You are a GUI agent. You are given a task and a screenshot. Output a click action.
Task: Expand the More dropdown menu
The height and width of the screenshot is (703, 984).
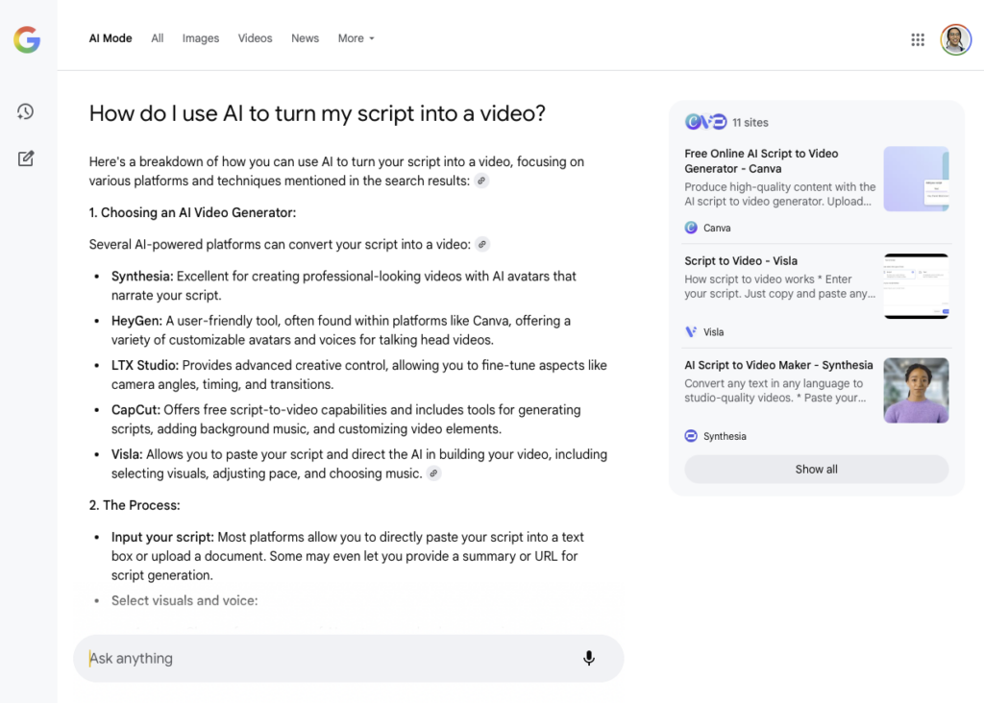tap(356, 38)
